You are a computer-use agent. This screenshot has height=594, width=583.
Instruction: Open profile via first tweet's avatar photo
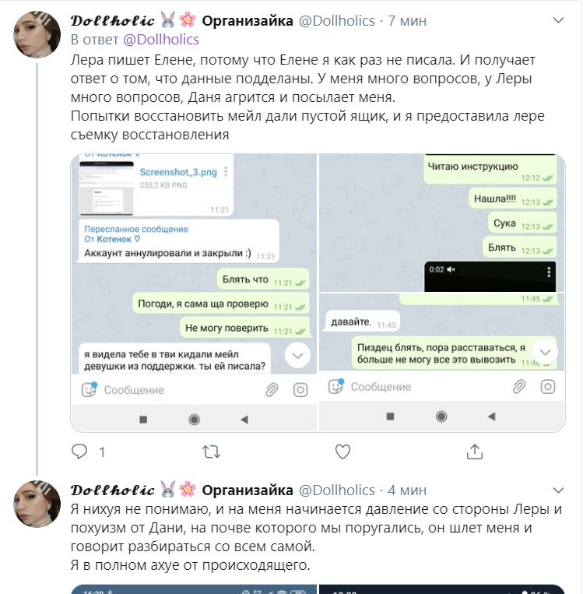point(37,34)
